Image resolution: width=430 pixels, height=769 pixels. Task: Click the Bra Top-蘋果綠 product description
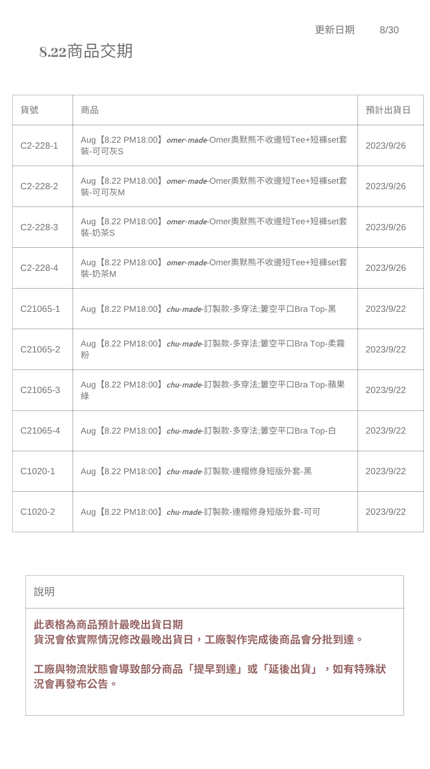(x=213, y=390)
